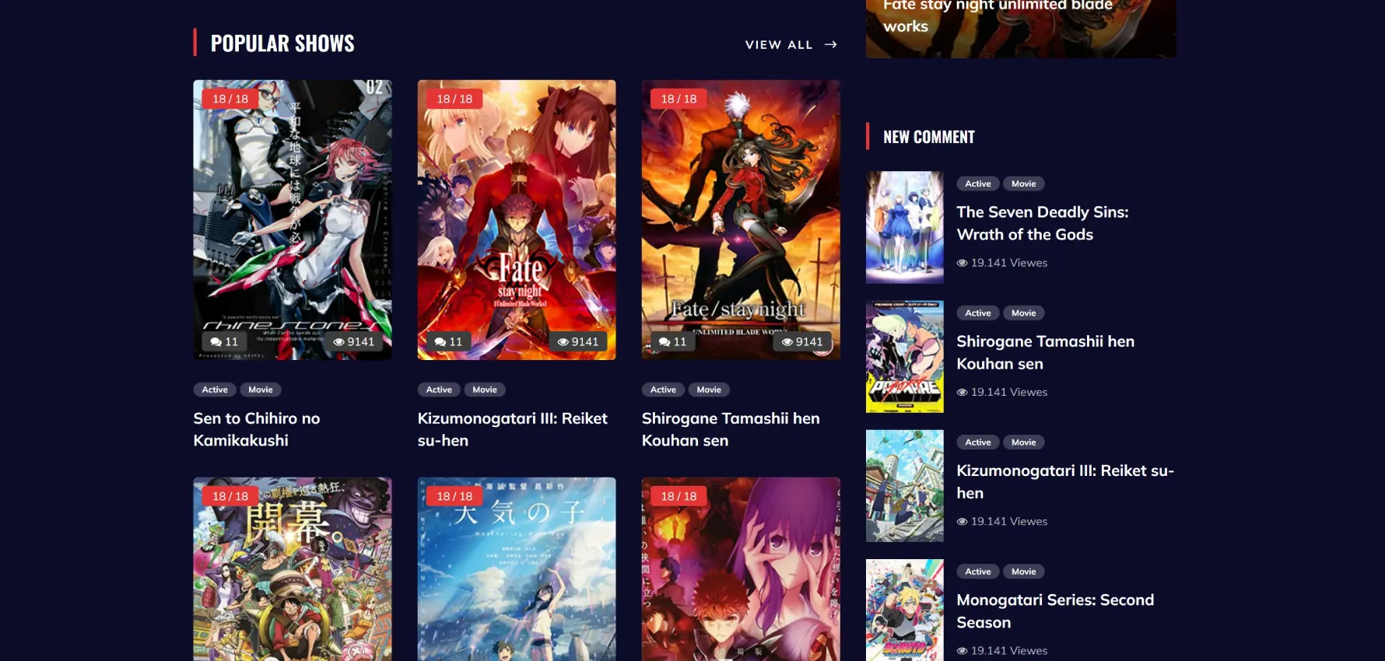This screenshot has height=661, width=1385.
Task: Click eye icon under Kizumonogatari III in New Comment
Action: [x=962, y=521]
